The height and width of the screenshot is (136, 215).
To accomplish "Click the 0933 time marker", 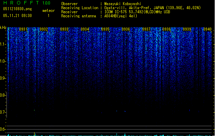I will 64,29.
